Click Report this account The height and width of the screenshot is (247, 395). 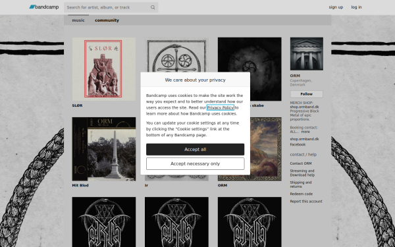click(x=306, y=201)
